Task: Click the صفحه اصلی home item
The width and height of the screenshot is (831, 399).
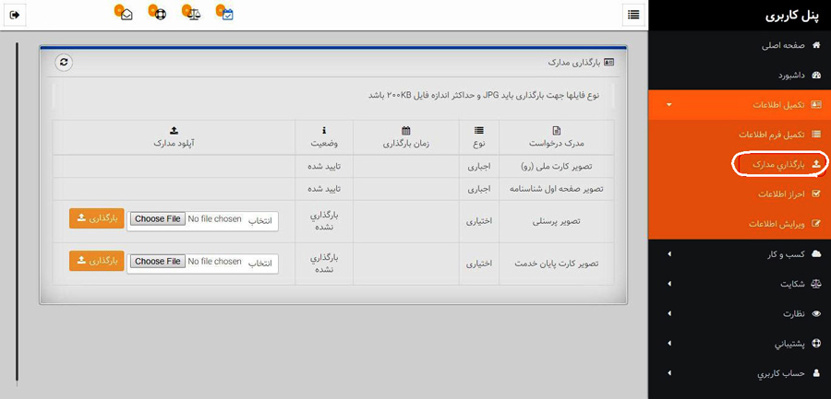Action: tap(782, 45)
